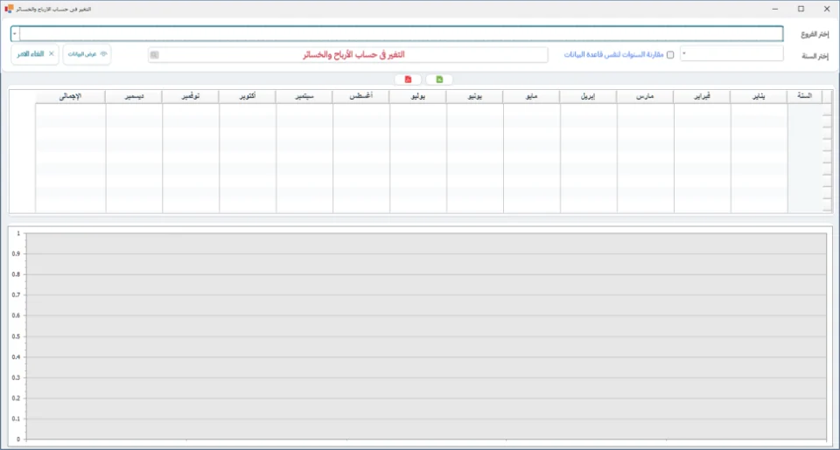Click the small icon in the title banner

coord(154,54)
